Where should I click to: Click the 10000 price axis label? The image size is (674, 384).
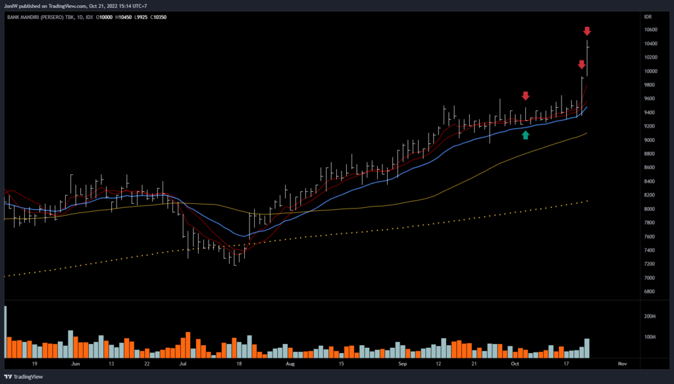tap(650, 71)
